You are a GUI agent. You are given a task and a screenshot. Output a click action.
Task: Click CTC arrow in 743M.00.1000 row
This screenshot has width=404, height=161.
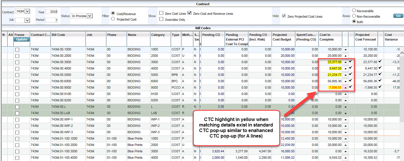pyautogui.click(x=345, y=49)
